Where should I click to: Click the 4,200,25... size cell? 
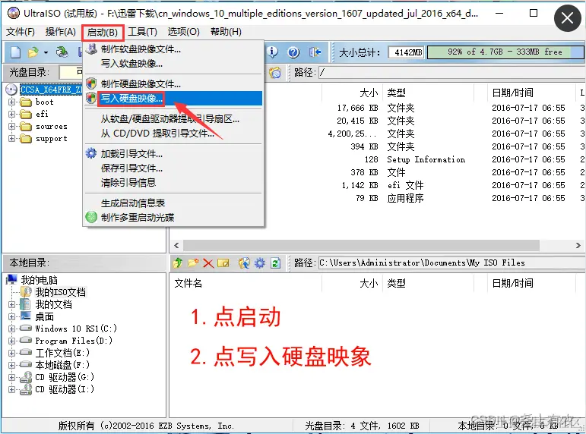coord(352,134)
